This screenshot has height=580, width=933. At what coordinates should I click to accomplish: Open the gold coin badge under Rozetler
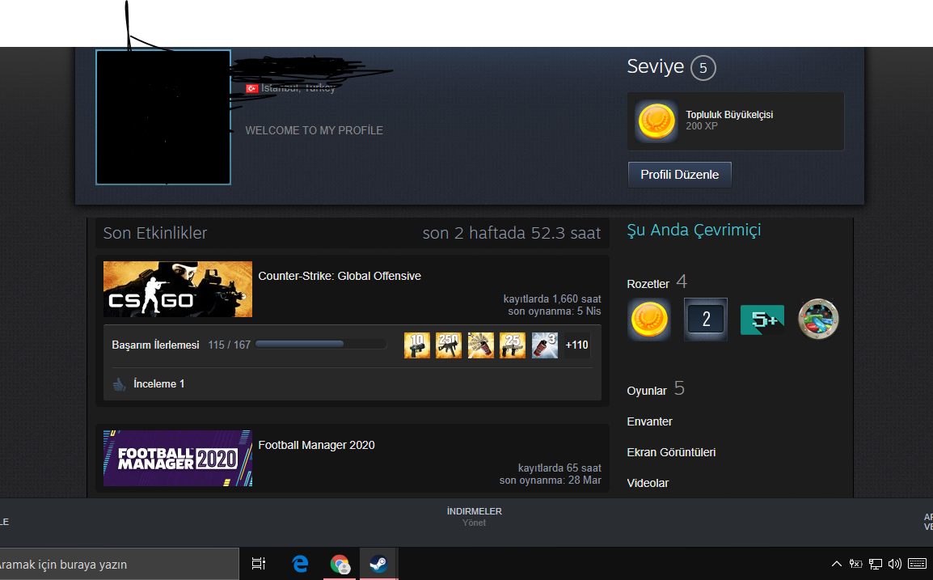click(x=649, y=320)
